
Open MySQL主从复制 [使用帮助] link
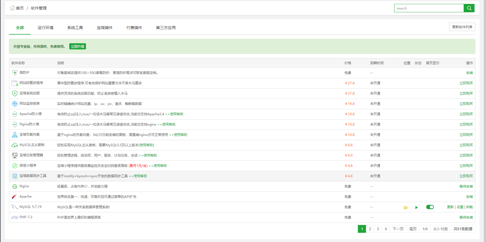click(146, 145)
